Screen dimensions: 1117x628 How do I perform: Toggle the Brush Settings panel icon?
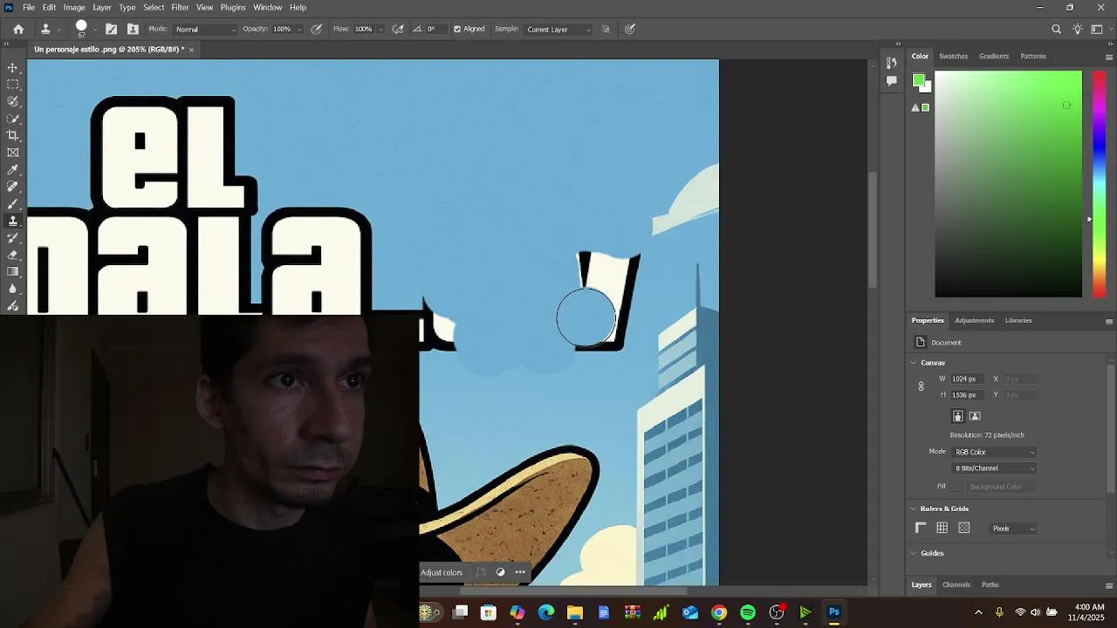[x=112, y=29]
